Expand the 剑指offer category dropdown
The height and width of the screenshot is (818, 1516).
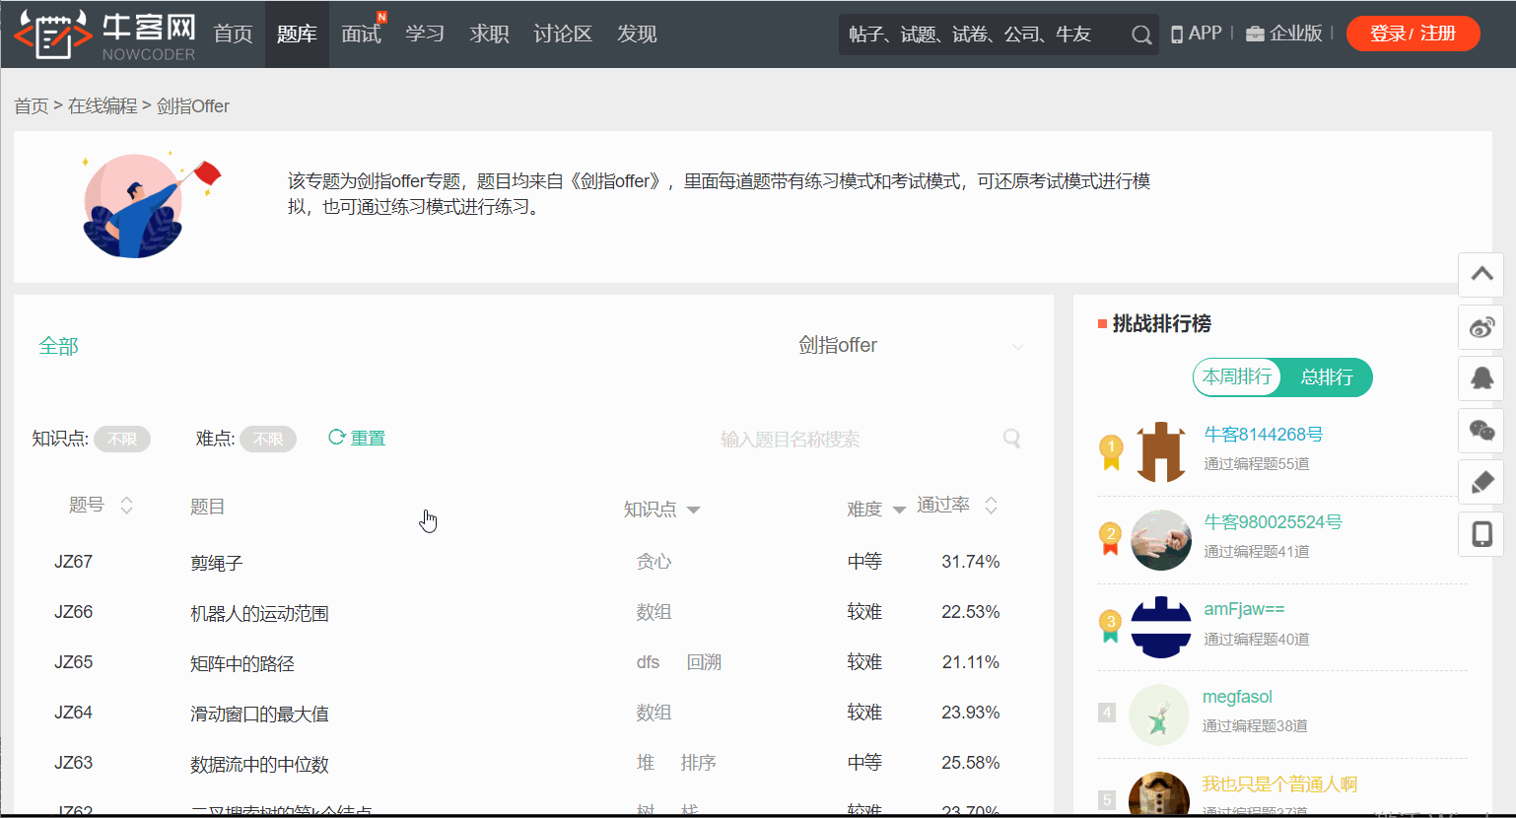point(912,346)
